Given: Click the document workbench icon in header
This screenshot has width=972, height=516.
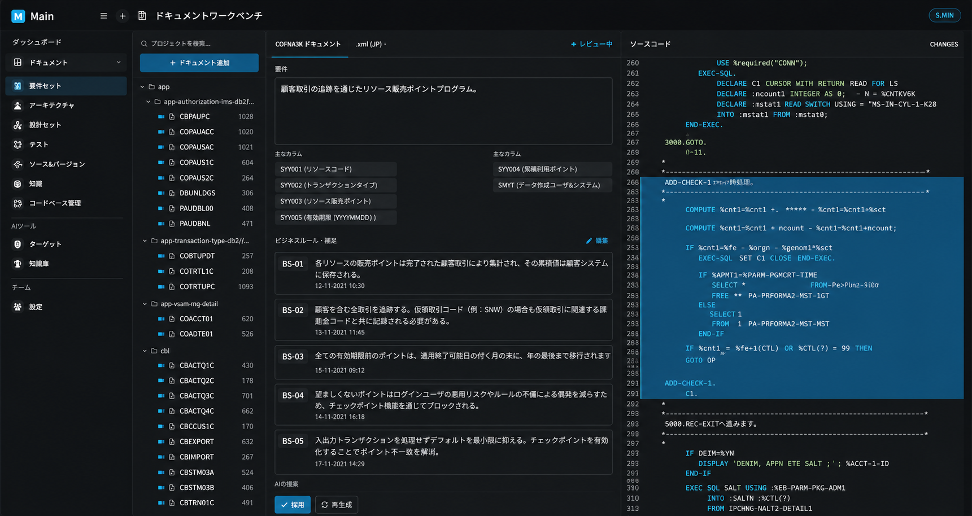Looking at the screenshot, I should coord(142,16).
